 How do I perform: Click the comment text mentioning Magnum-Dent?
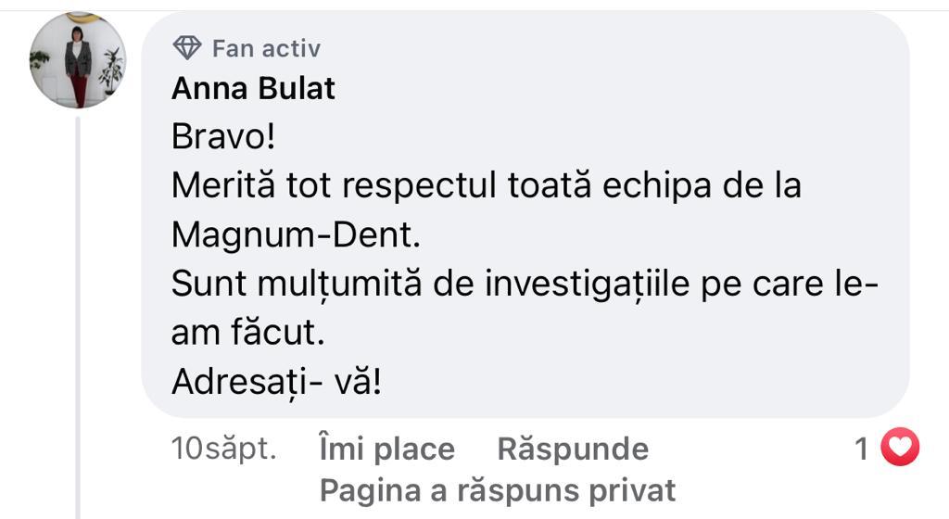(x=296, y=234)
